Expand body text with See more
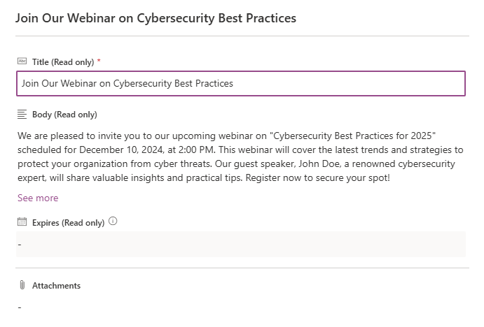Viewport: 484px width, 327px height. point(38,198)
